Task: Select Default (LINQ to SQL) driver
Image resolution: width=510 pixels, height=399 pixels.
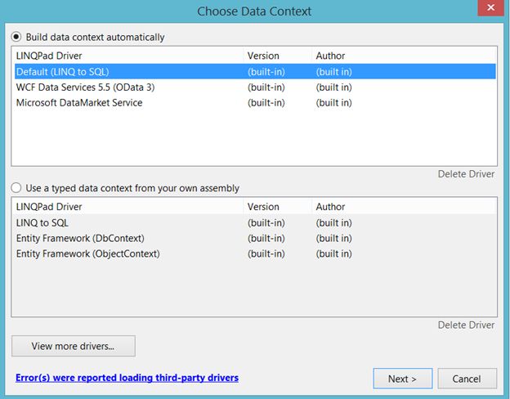Action: pyautogui.click(x=63, y=72)
